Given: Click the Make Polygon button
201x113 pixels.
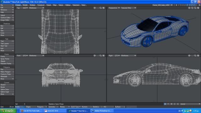Looking at the screenshot, I should coord(7,72).
